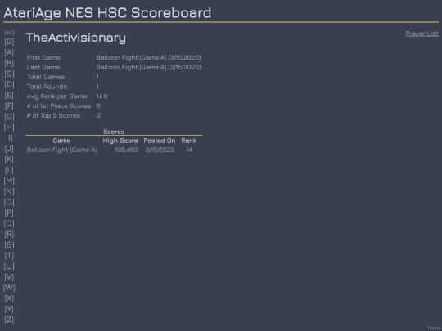442x331 pixels.
Task: Click the 3/15/2020 posted date cell
Action: (160, 150)
